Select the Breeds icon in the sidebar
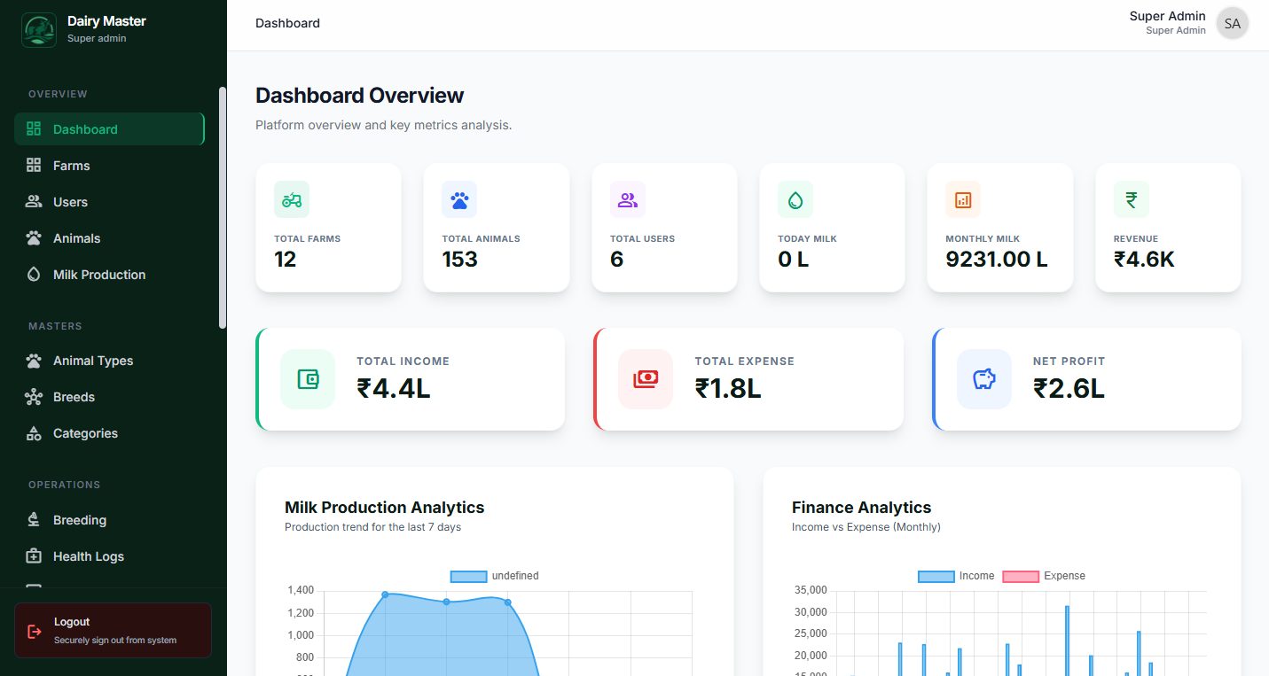The image size is (1269, 676). (x=33, y=396)
